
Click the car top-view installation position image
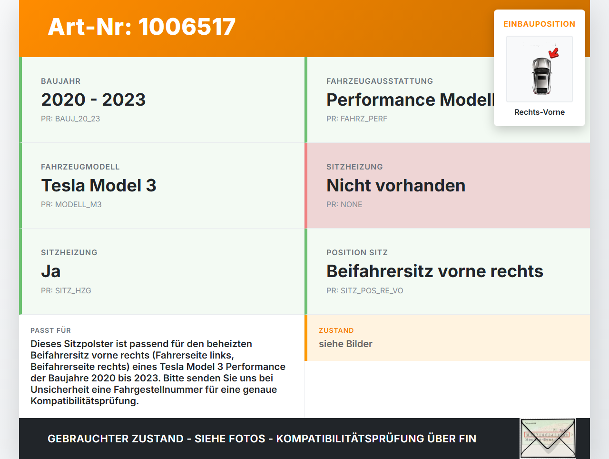[540, 69]
